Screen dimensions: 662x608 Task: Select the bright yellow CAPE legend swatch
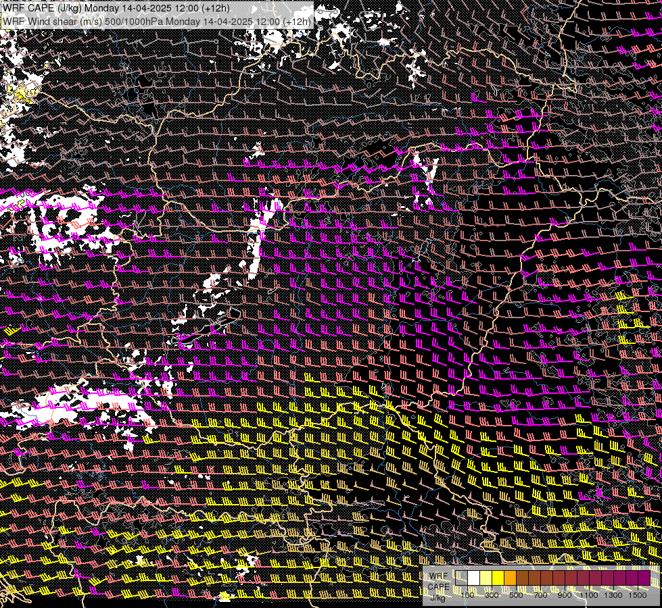point(498,578)
